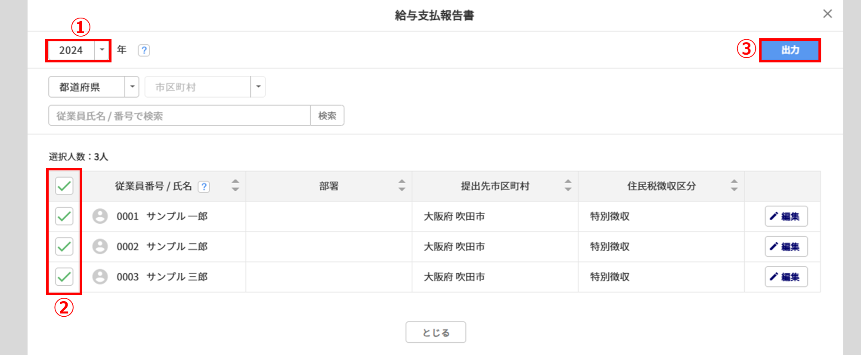Click avatar icon for employee 0003
This screenshot has width=861, height=355.
pyautogui.click(x=100, y=277)
